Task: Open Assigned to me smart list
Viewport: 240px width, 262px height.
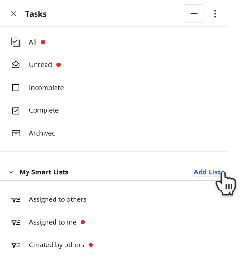Action: click(53, 222)
